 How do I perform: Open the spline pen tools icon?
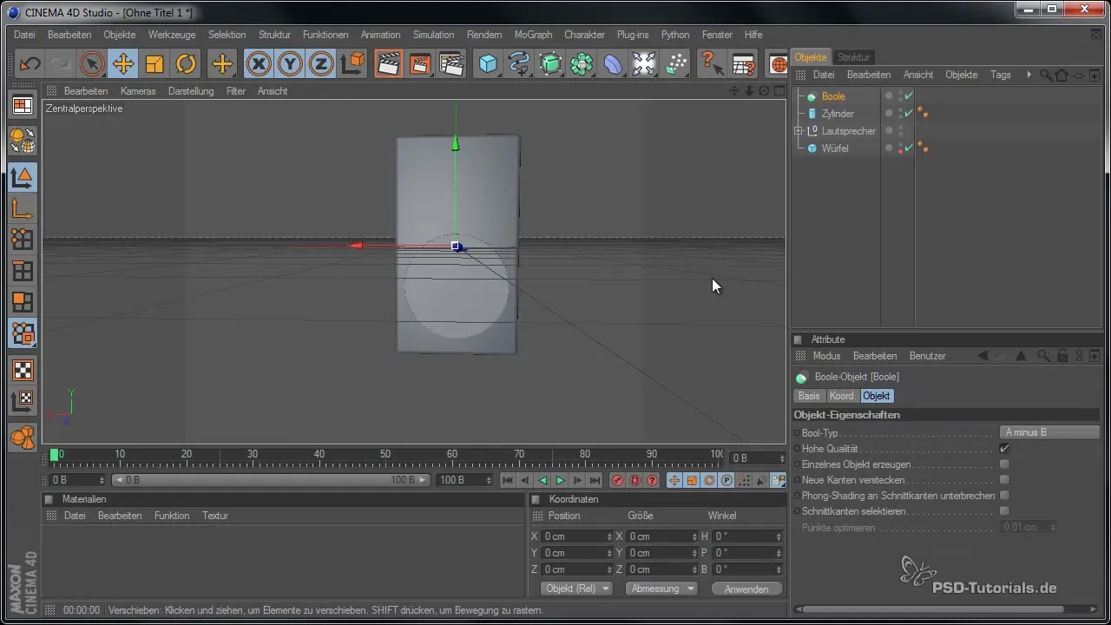pyautogui.click(x=520, y=64)
